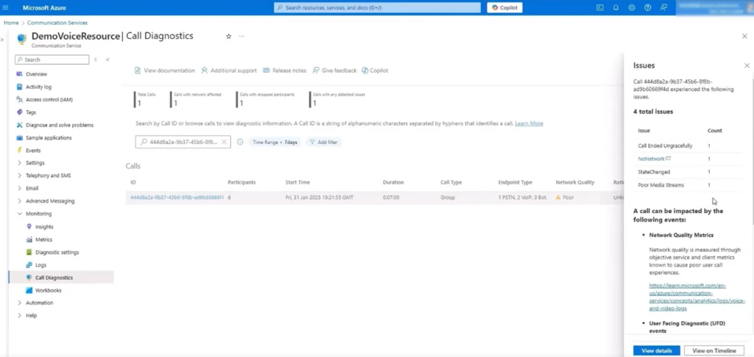Click the info icon beside search box
754x357 pixels.
coord(240,142)
